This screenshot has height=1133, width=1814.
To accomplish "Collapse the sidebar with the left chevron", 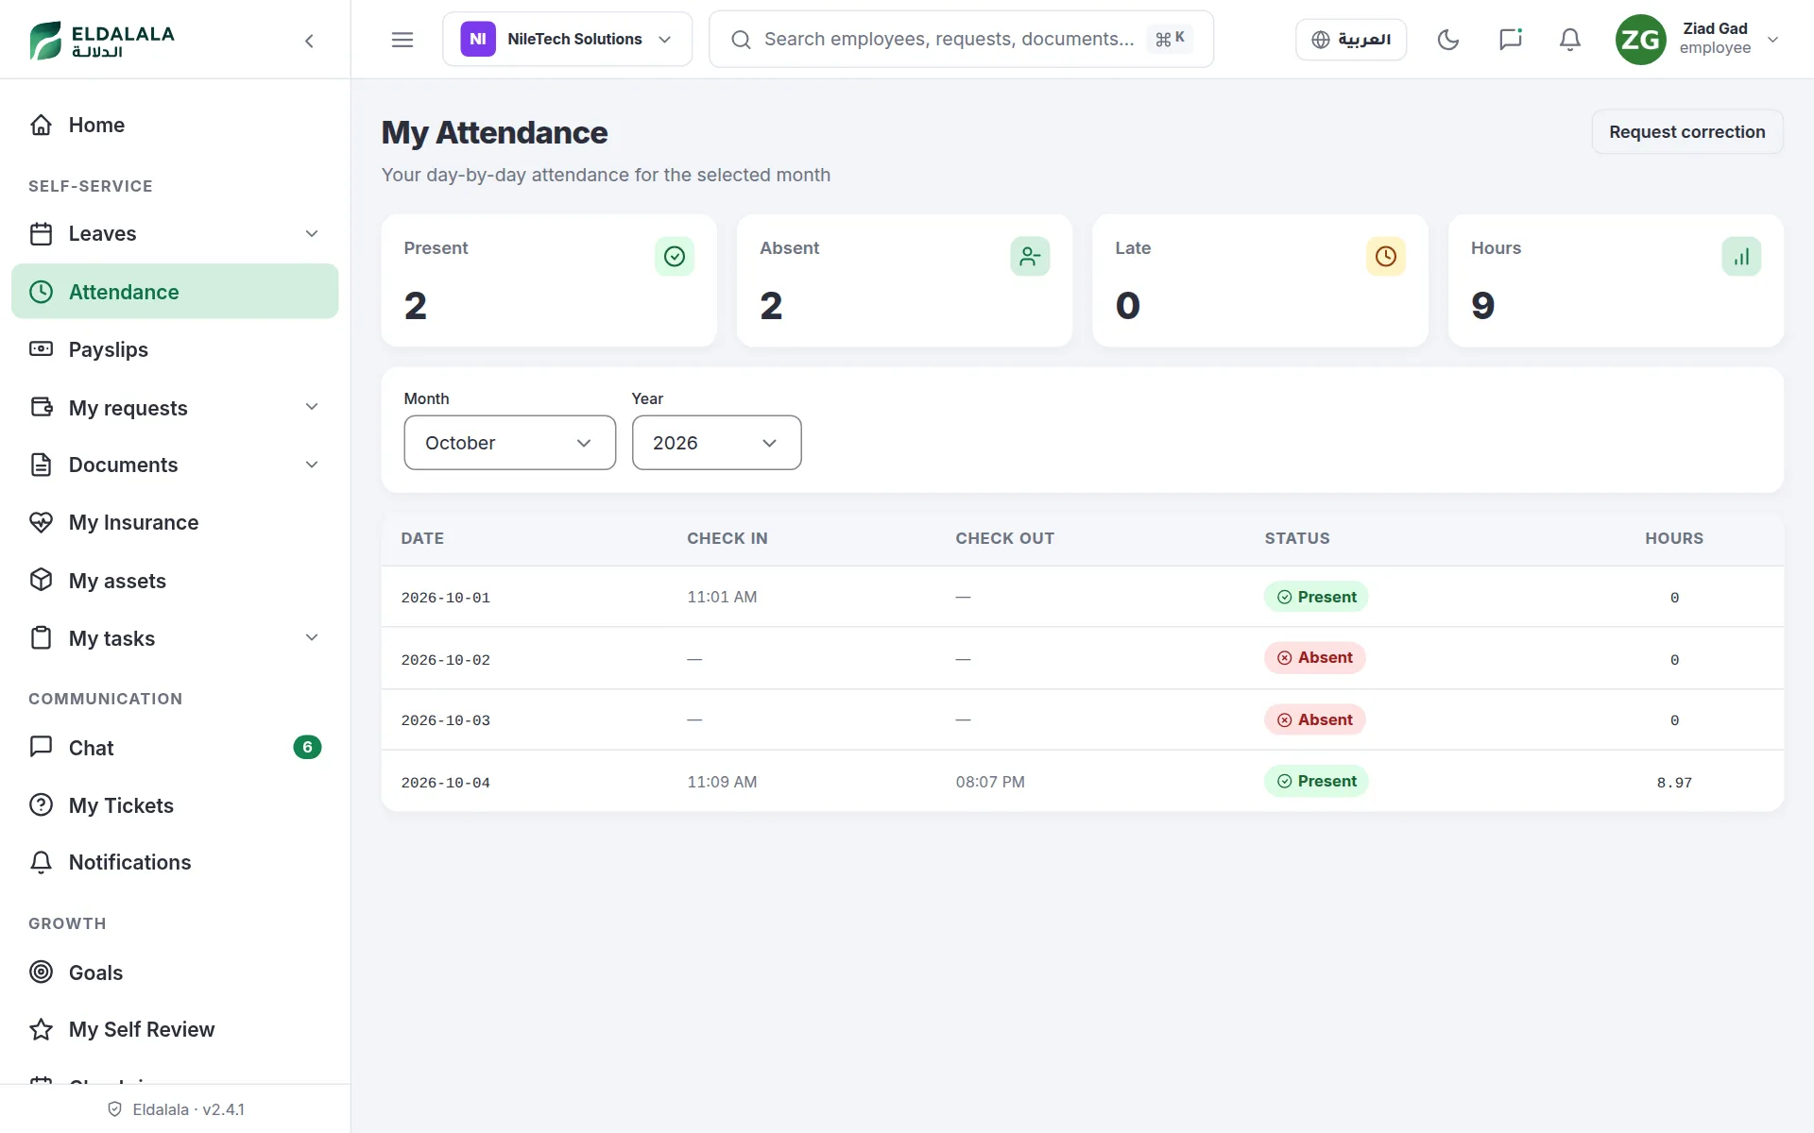I will (x=309, y=41).
